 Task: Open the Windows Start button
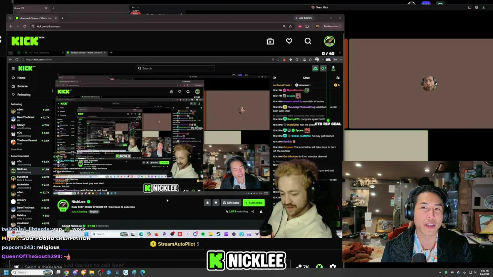pos(6,272)
